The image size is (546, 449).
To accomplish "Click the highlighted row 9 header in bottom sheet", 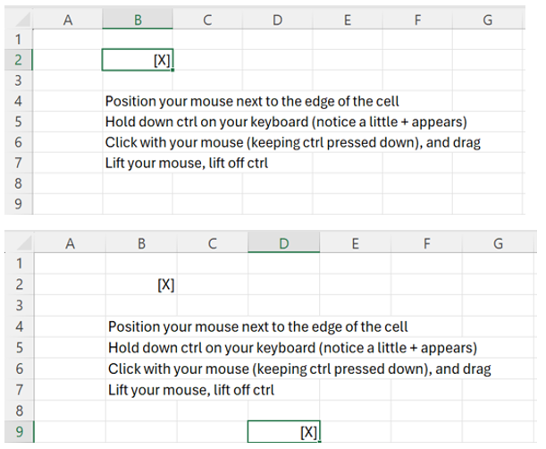I will pos(18,432).
